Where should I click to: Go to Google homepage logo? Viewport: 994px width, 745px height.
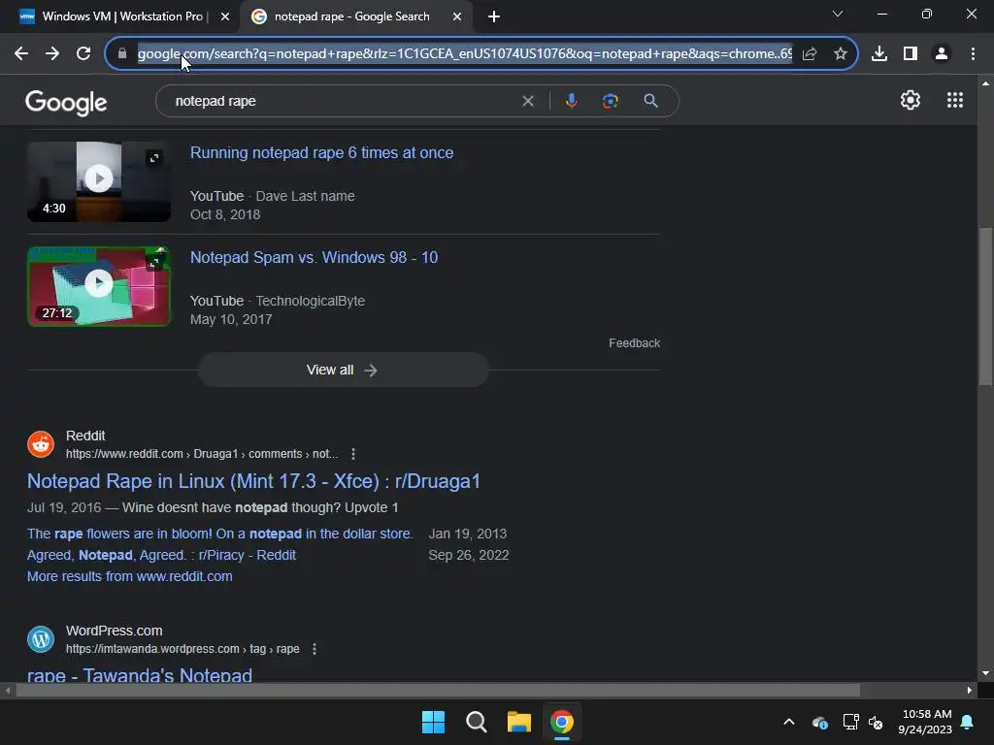66,102
